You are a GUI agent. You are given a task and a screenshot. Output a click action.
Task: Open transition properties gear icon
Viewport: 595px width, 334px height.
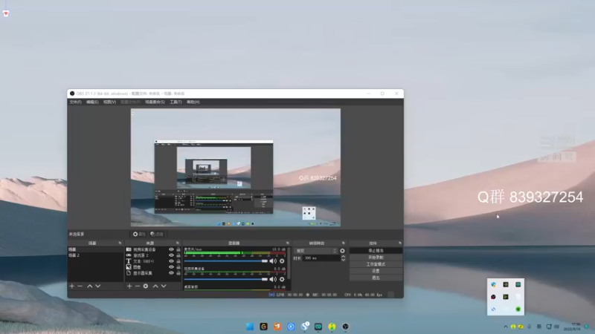tap(342, 251)
